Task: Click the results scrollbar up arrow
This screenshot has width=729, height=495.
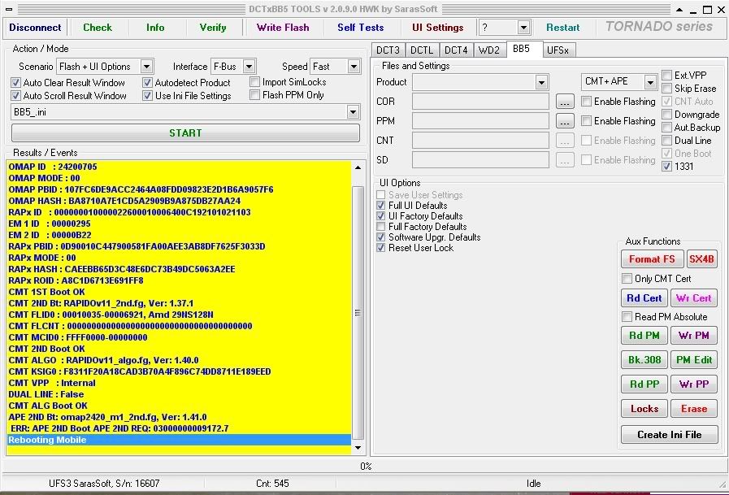Action: point(358,167)
